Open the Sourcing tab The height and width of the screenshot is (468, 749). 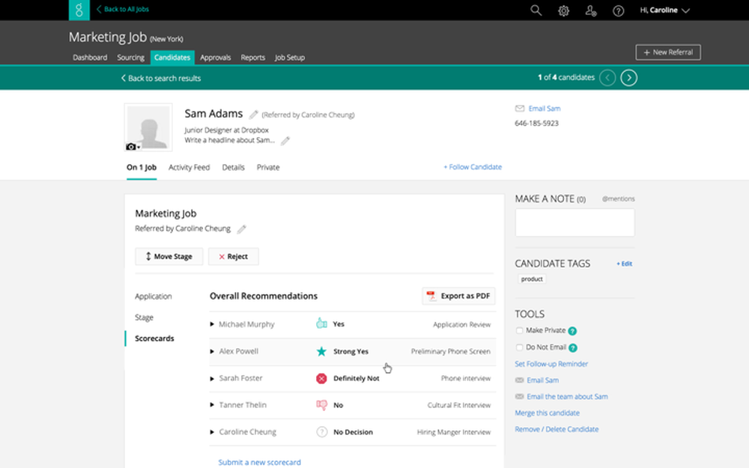pos(130,58)
